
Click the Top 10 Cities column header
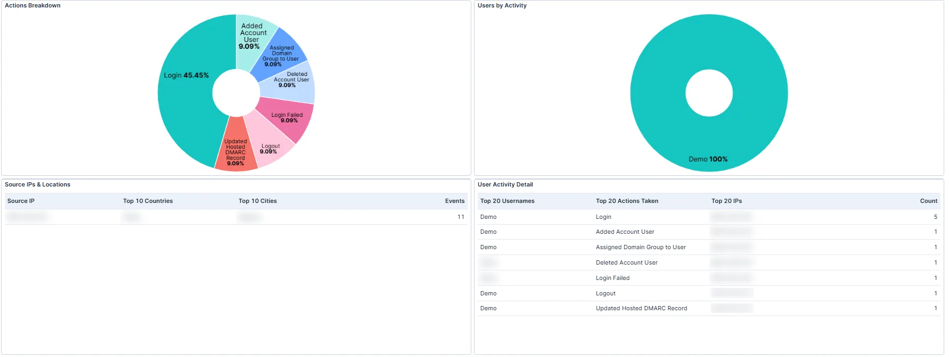pos(257,201)
